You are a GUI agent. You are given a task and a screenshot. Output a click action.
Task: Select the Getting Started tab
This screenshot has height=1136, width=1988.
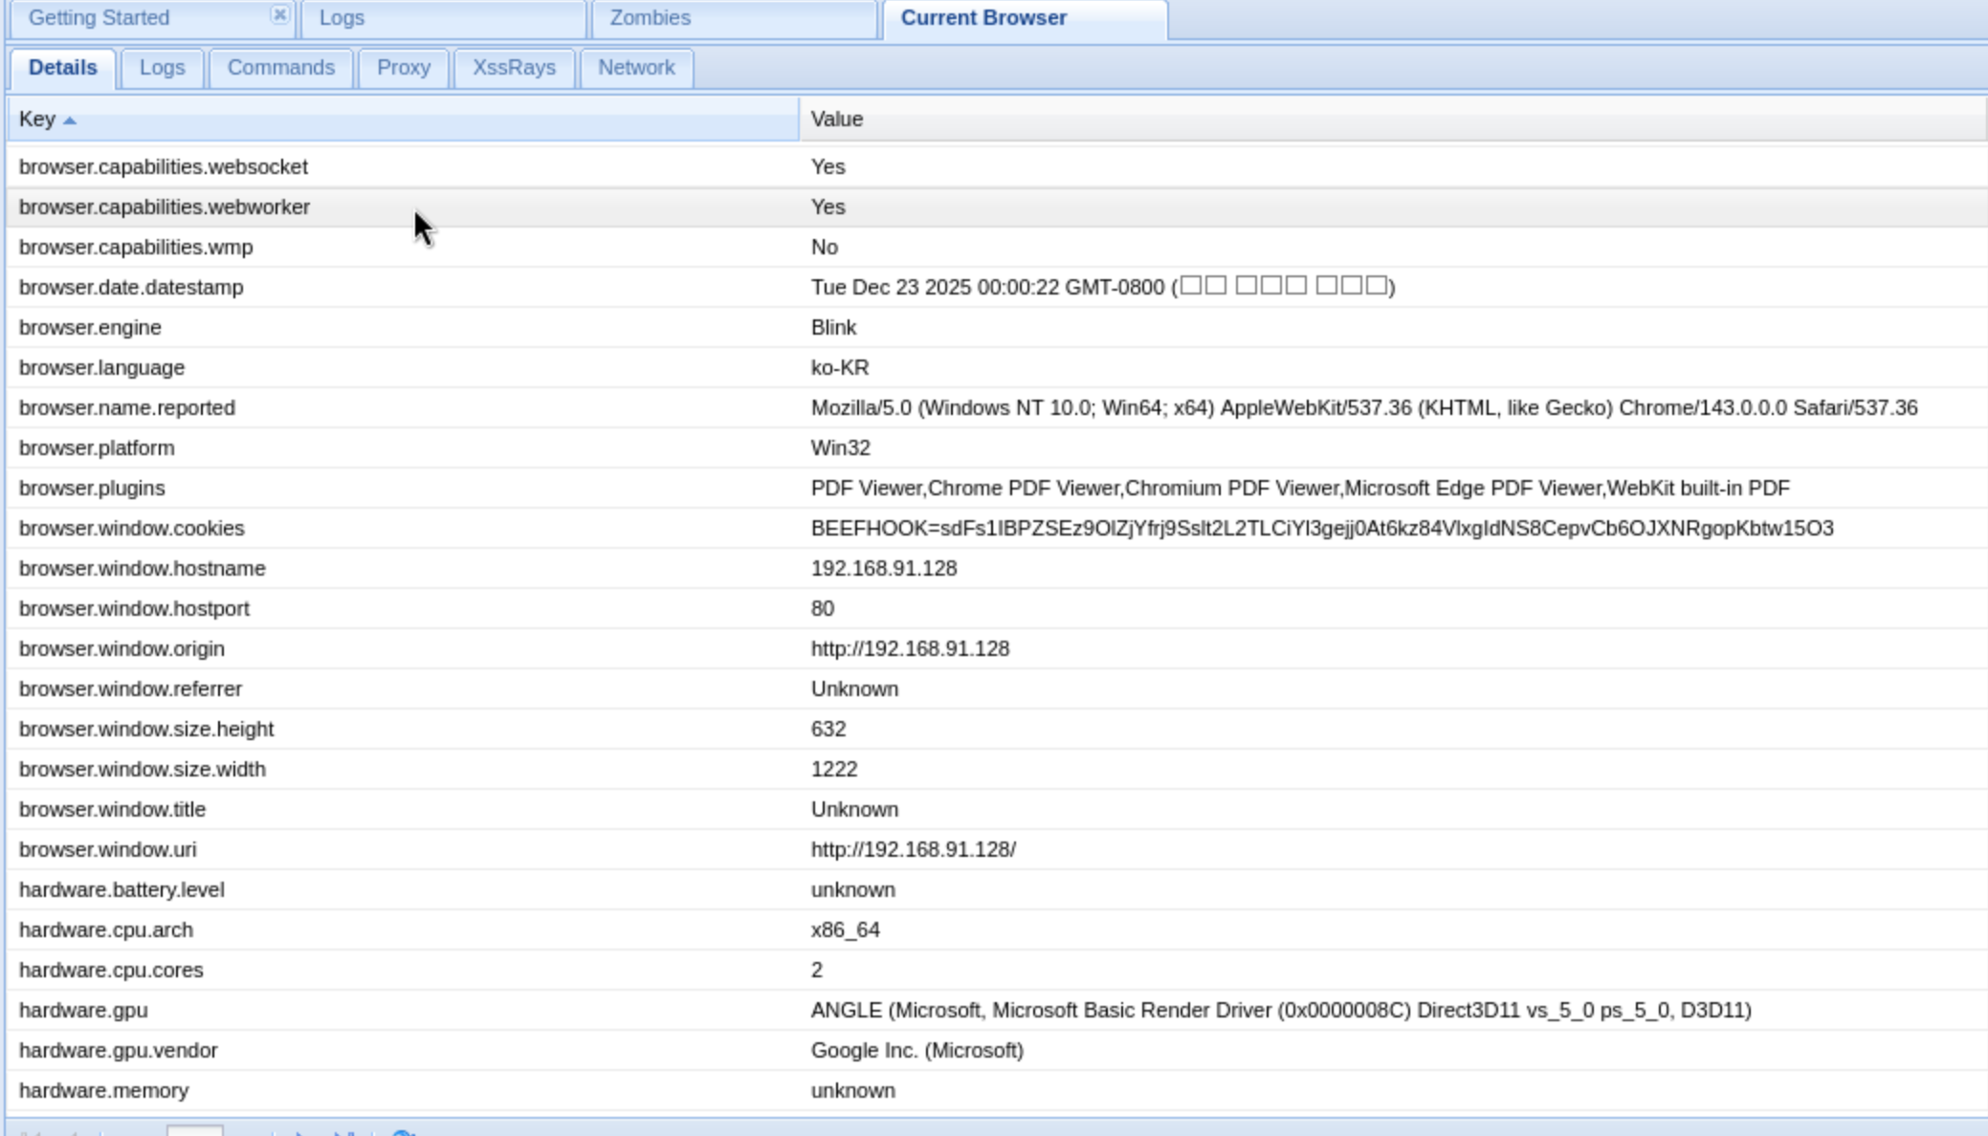99,18
